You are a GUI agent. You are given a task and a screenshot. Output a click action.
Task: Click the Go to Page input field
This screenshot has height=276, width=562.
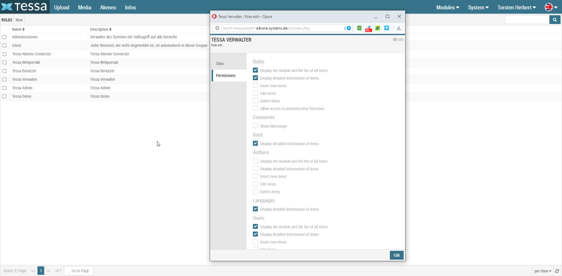[78, 271]
